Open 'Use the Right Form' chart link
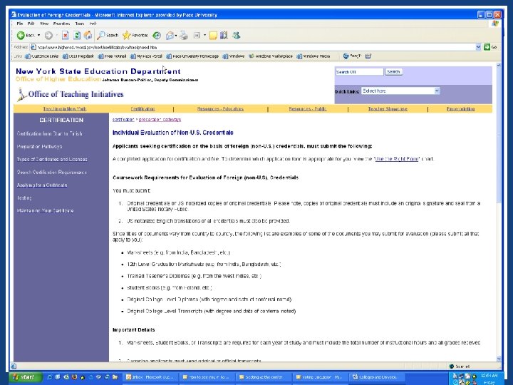Viewport: 513px width, 385px height. (397, 159)
